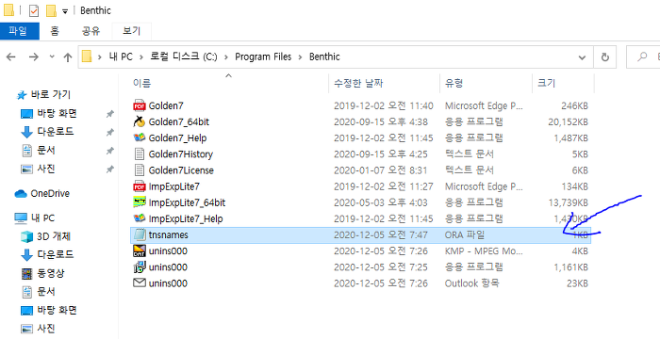Open 바탕 화면 under 내 PC
Image resolution: width=660 pixels, height=339 pixels.
(x=57, y=311)
